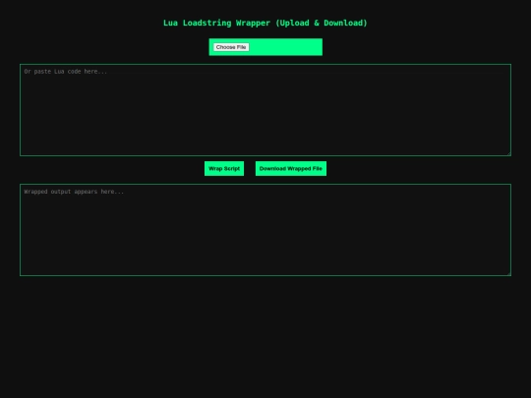
Task: Focus the 'Wrapped output appears here' textarea
Action: tap(265, 230)
